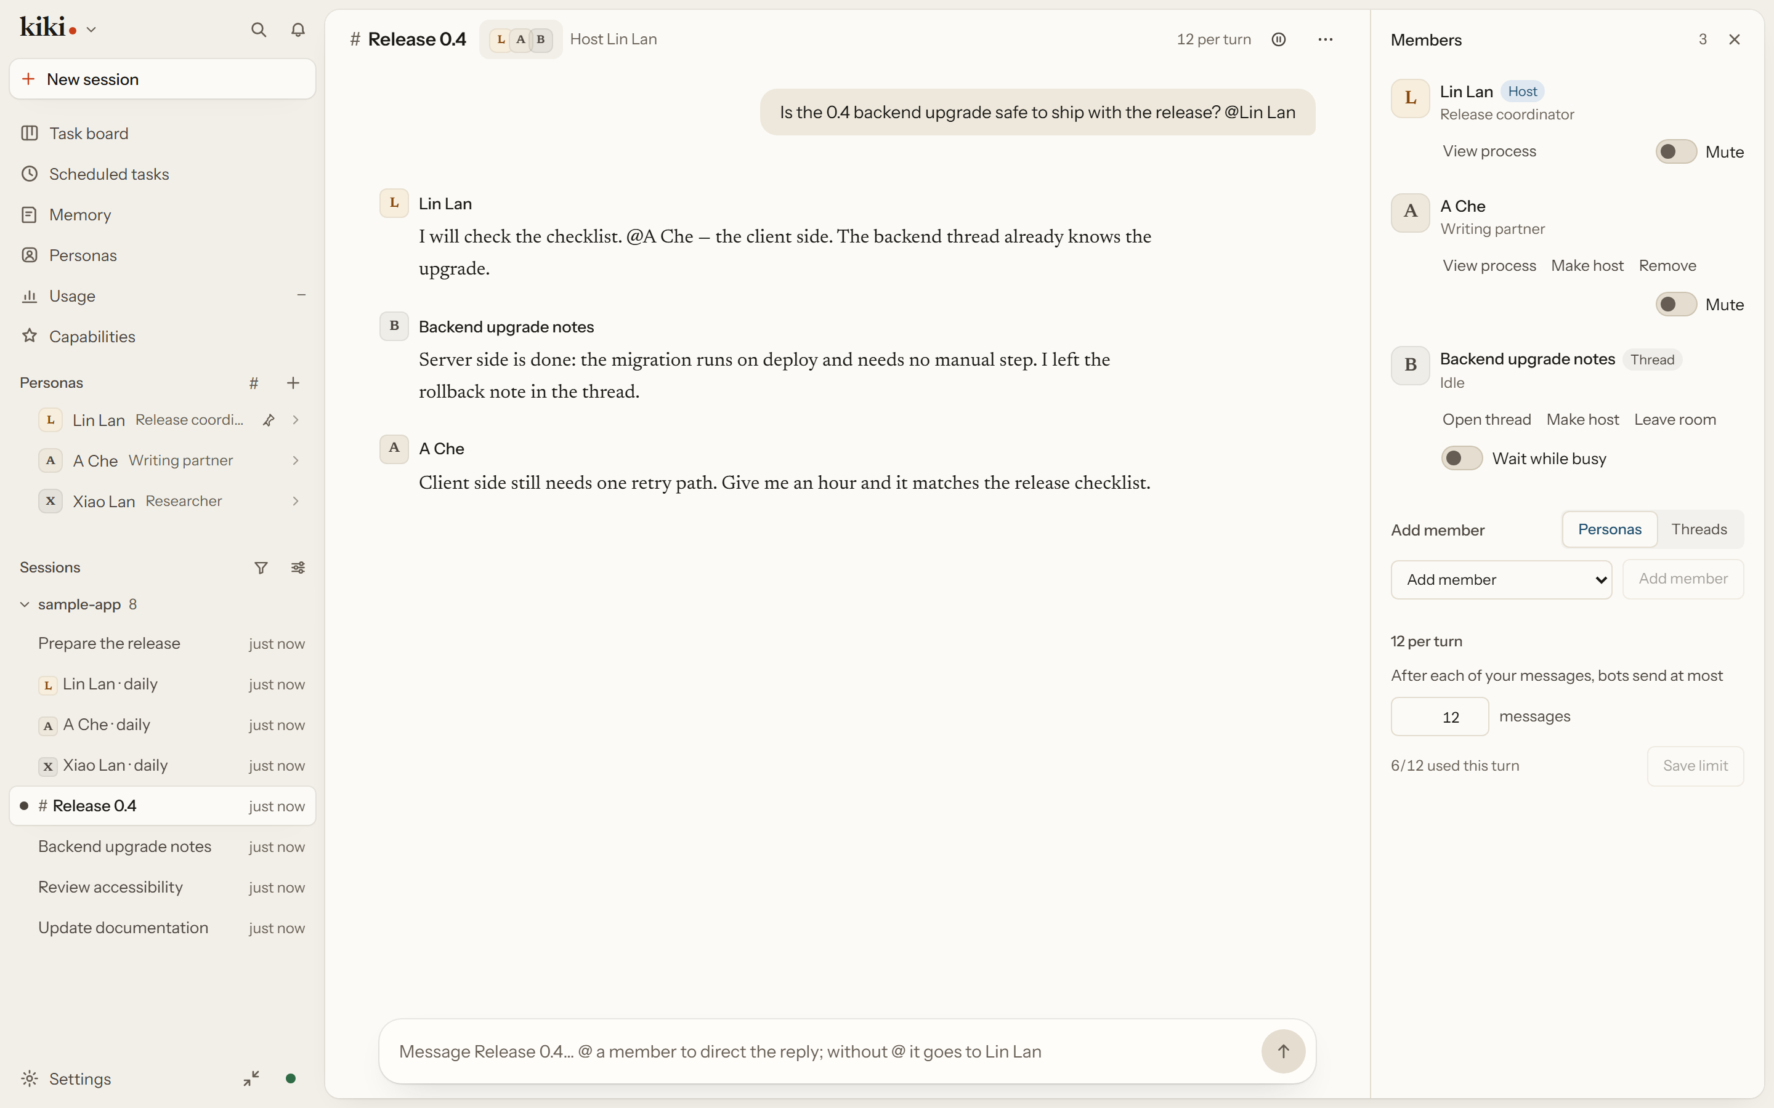Open Capabilities star item
The height and width of the screenshot is (1108, 1774).
point(162,336)
